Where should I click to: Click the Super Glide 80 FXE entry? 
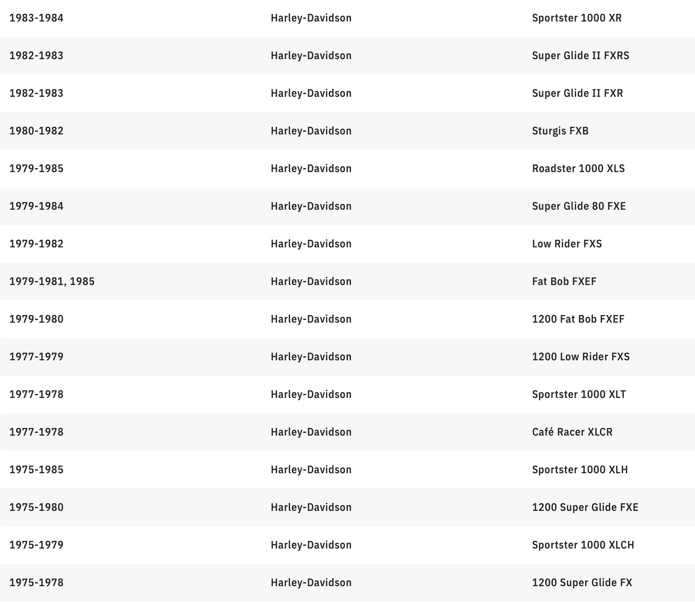[x=579, y=206]
